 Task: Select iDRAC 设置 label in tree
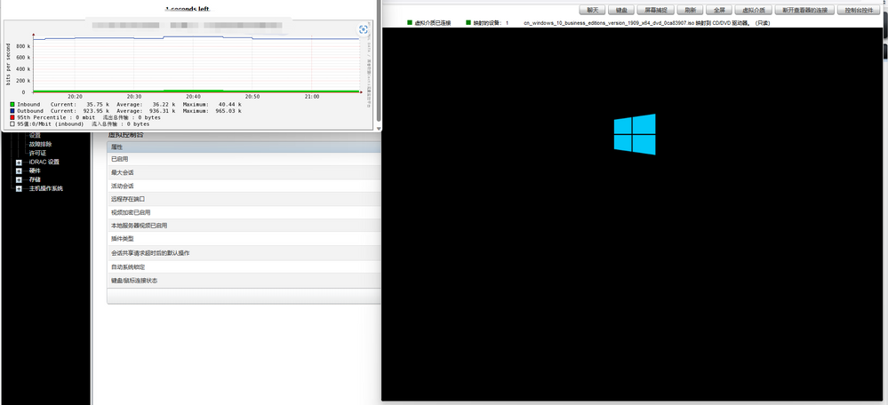tap(44, 162)
